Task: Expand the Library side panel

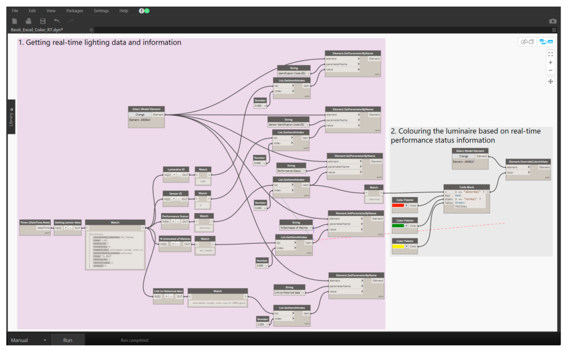Action: point(11,116)
